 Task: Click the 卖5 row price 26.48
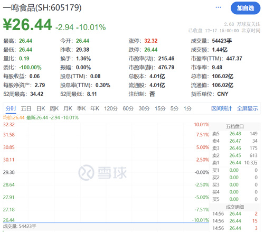(x=235, y=134)
